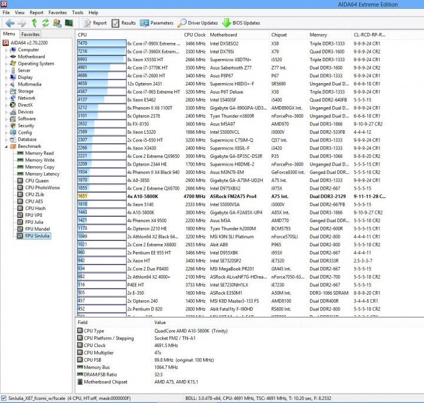Sort by the Memory column header
424x403 pixels.
[x=329, y=35]
